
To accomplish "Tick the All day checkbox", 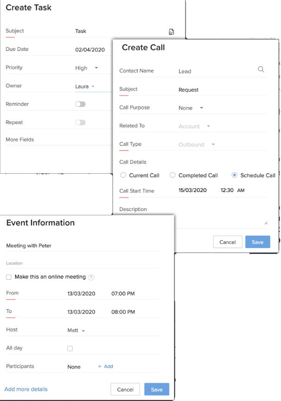I will tap(70, 348).
